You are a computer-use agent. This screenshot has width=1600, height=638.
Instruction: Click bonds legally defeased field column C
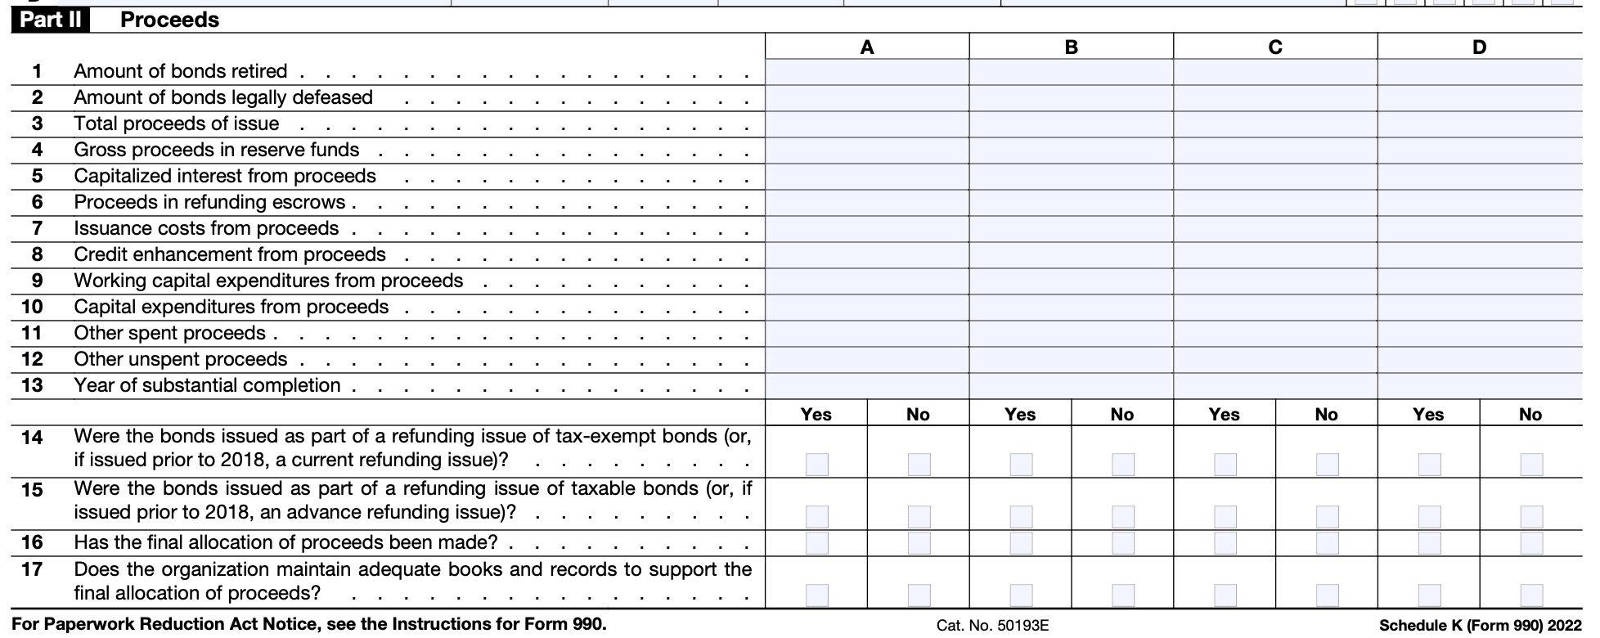tap(1275, 98)
